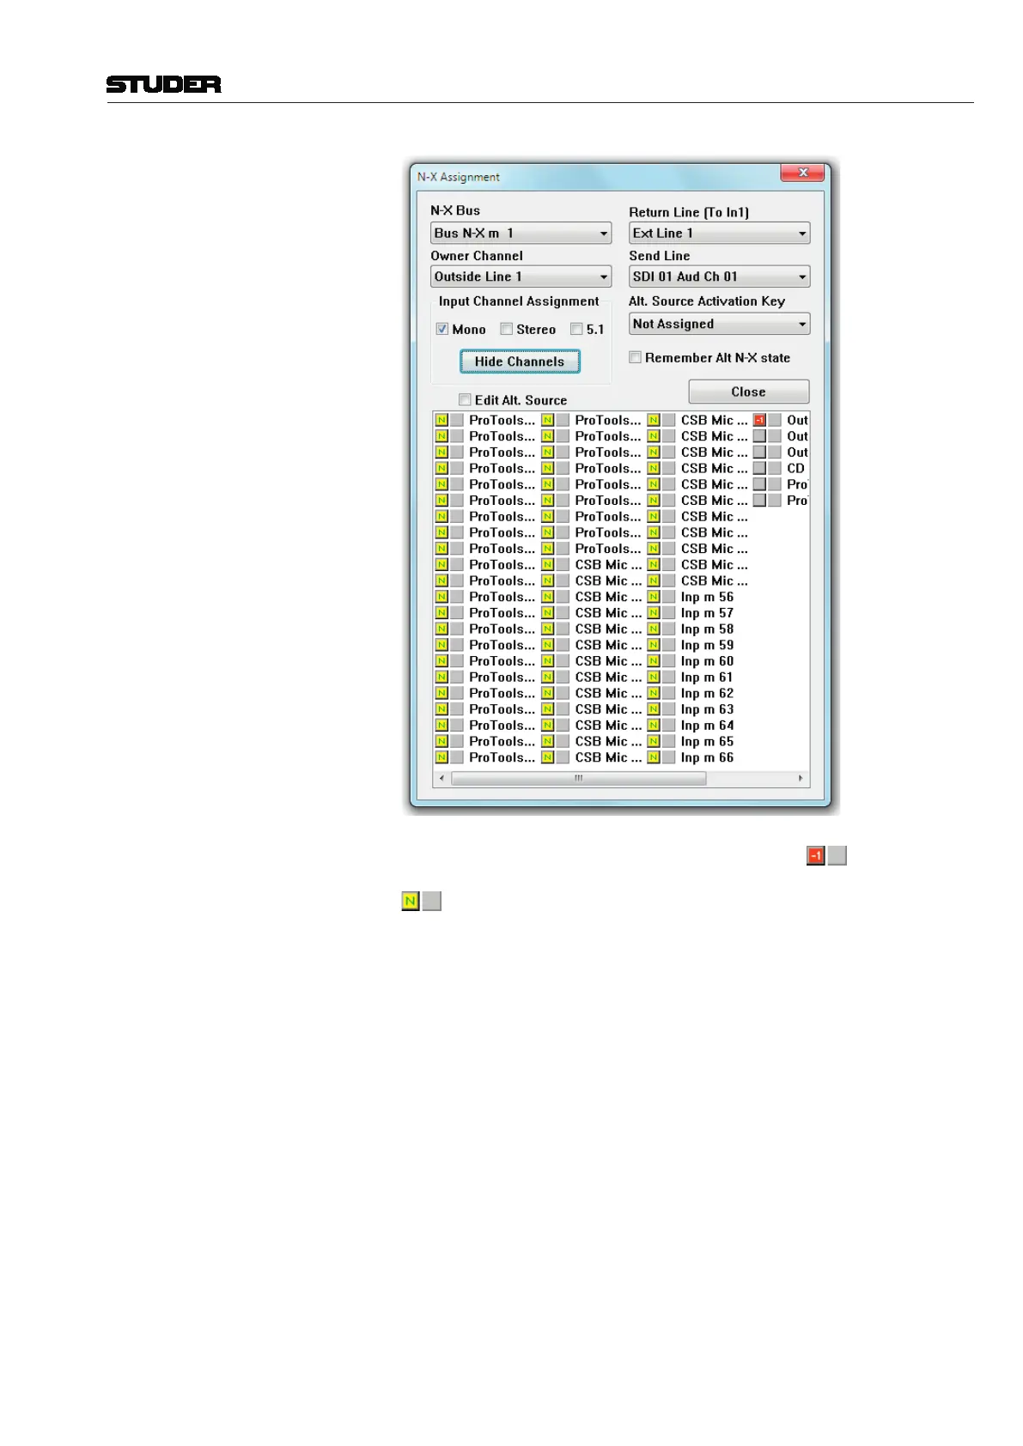Click the gray alt-source box next to Inp m 60
Screen dimensions: 1023x1446
click(x=669, y=661)
